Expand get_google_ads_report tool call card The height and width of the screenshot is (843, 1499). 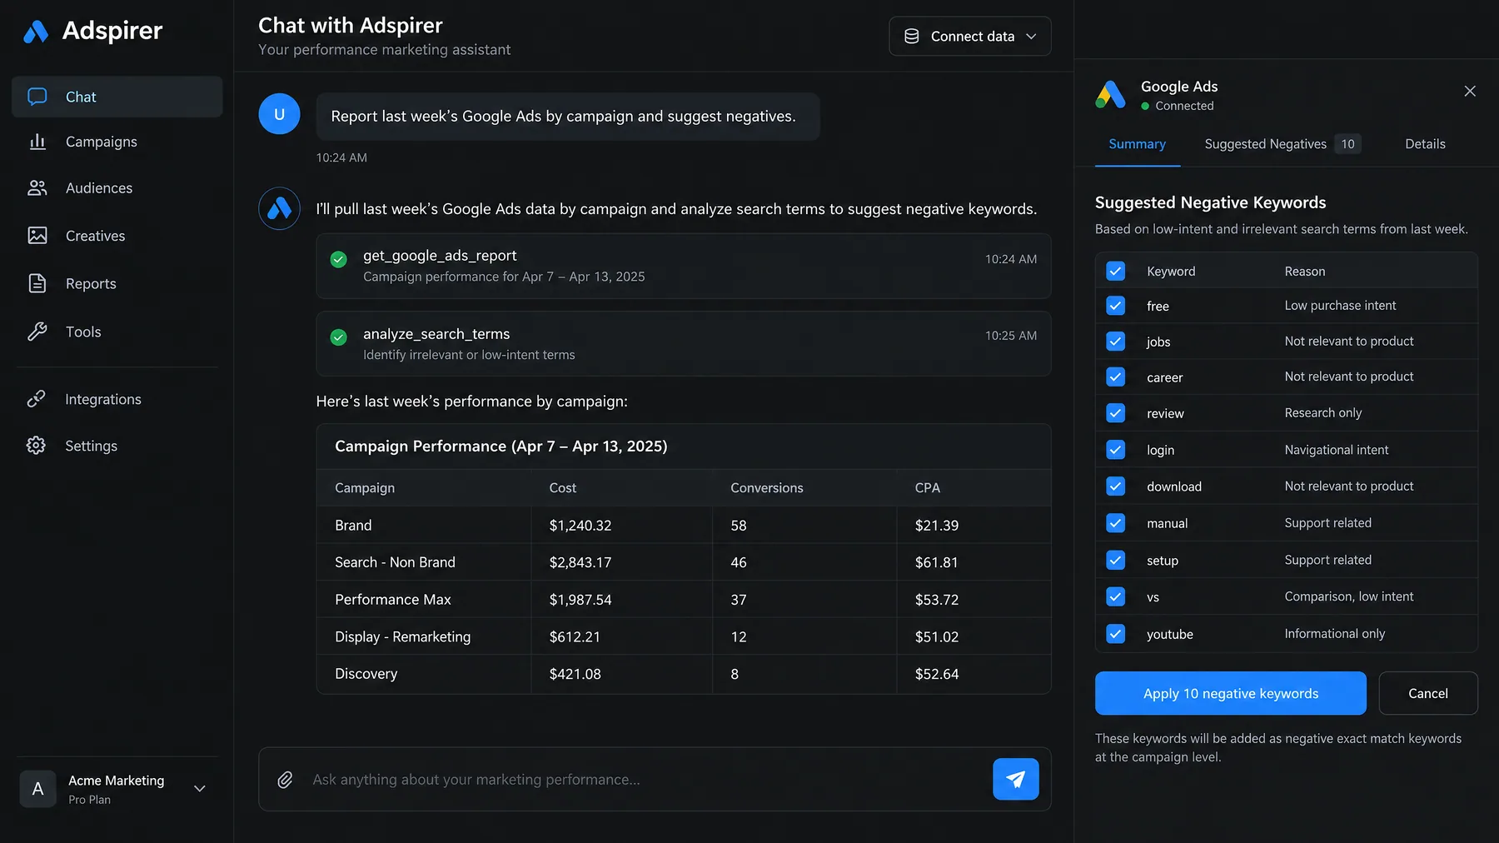point(683,266)
